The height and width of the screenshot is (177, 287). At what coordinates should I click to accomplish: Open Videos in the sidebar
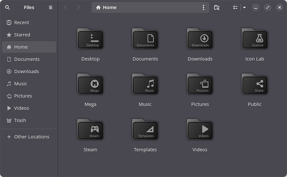(x=29, y=108)
